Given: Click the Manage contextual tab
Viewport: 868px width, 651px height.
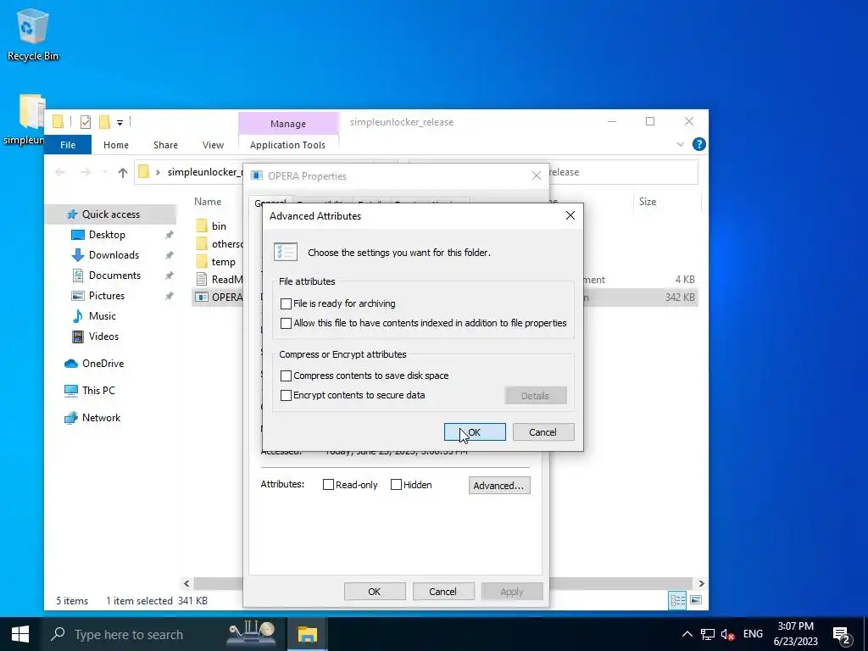Looking at the screenshot, I should point(288,124).
